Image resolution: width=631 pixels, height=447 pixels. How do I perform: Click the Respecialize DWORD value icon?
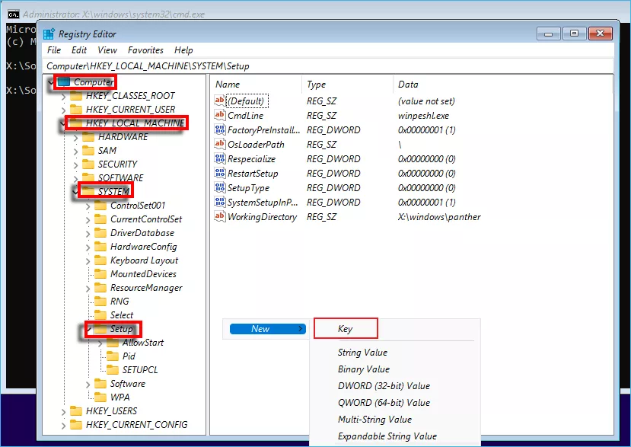click(220, 158)
